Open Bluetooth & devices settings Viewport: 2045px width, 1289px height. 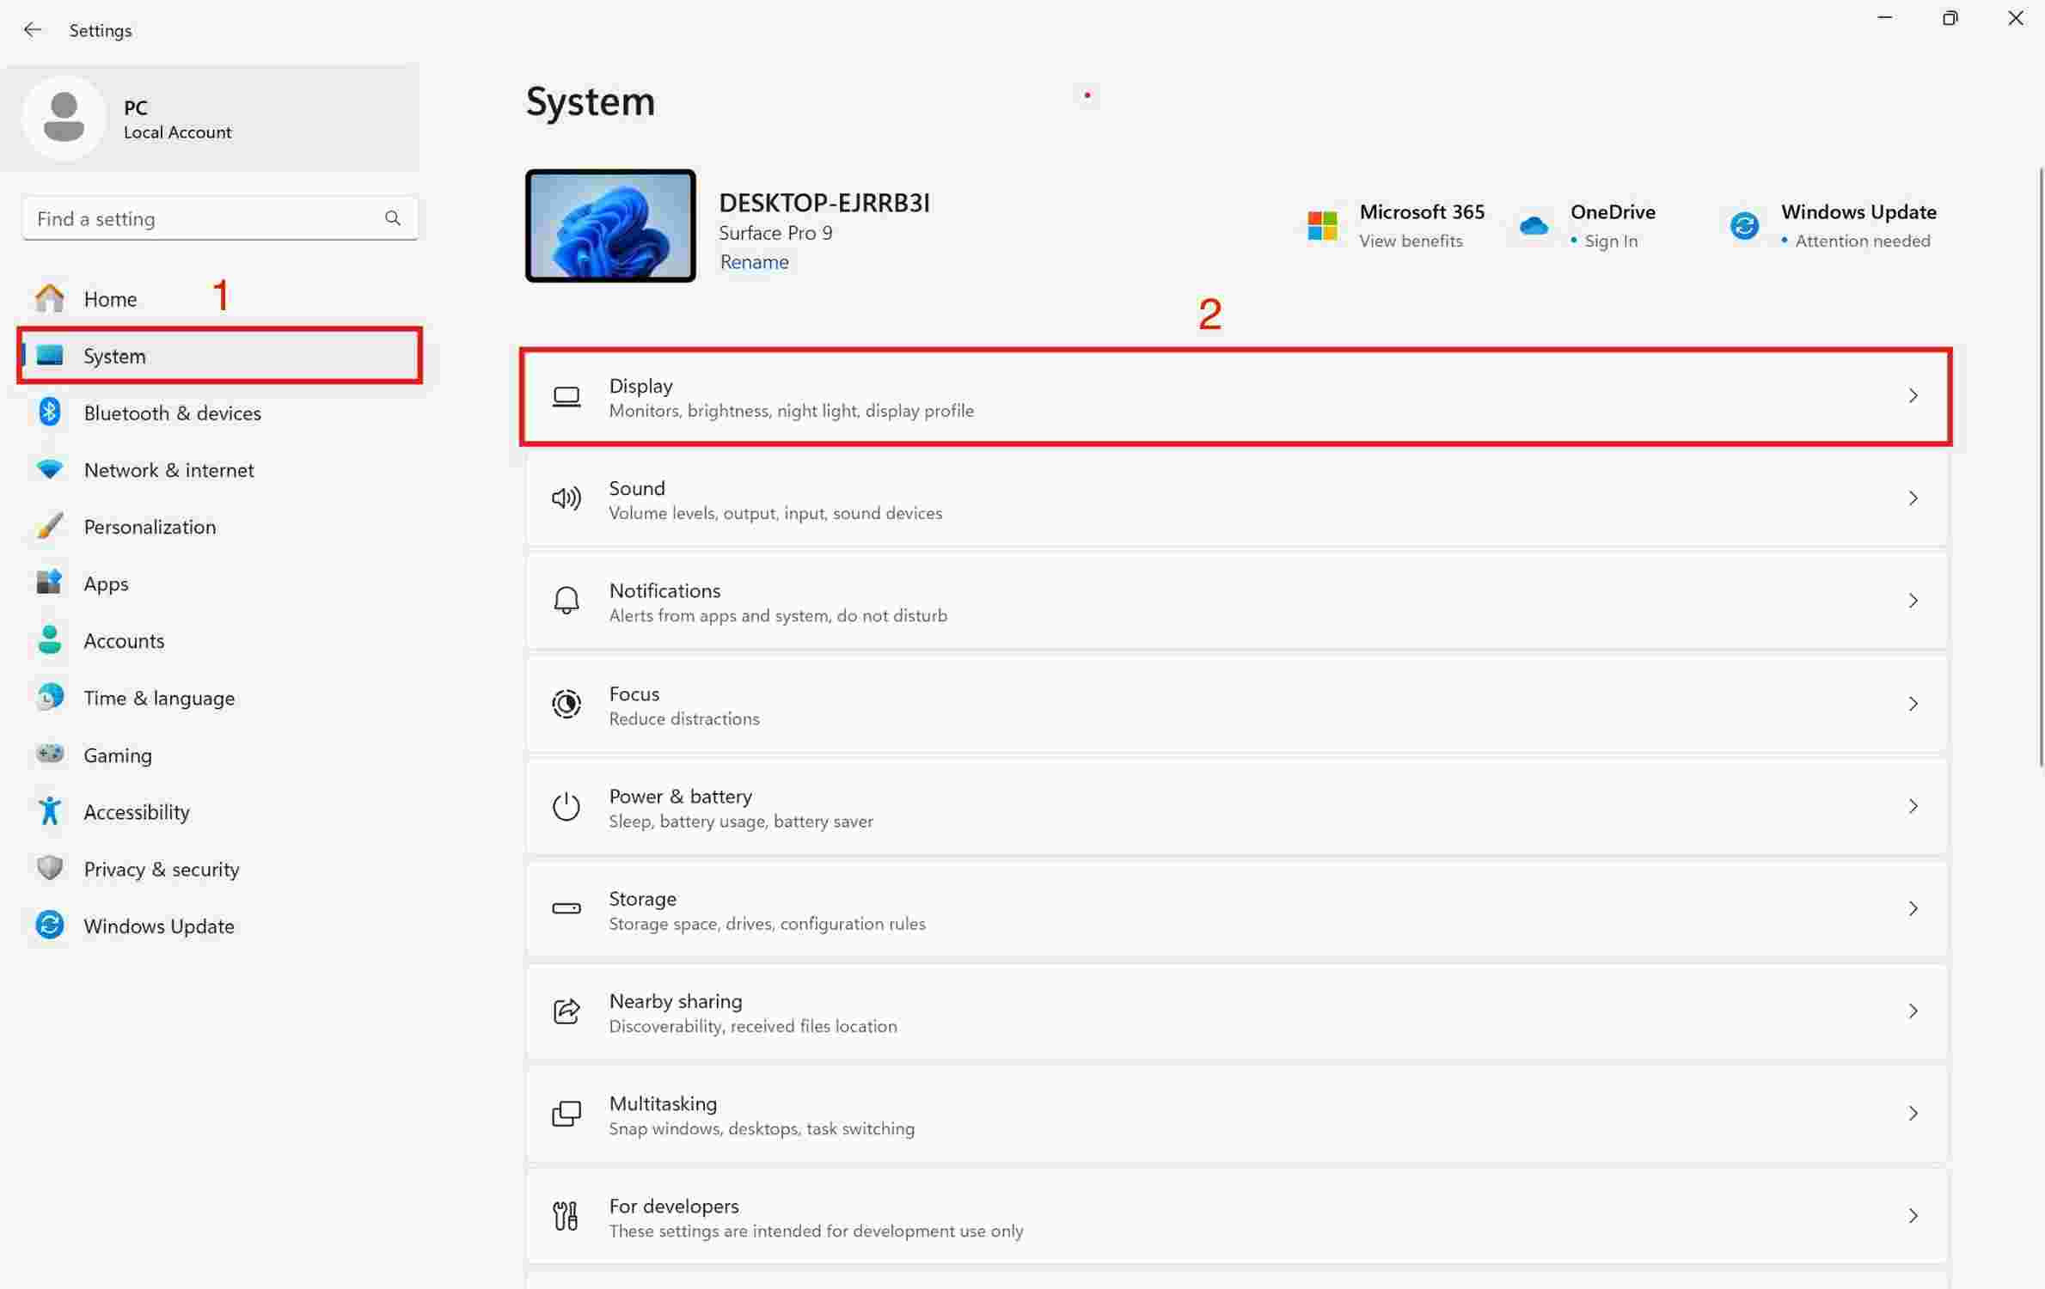(172, 412)
